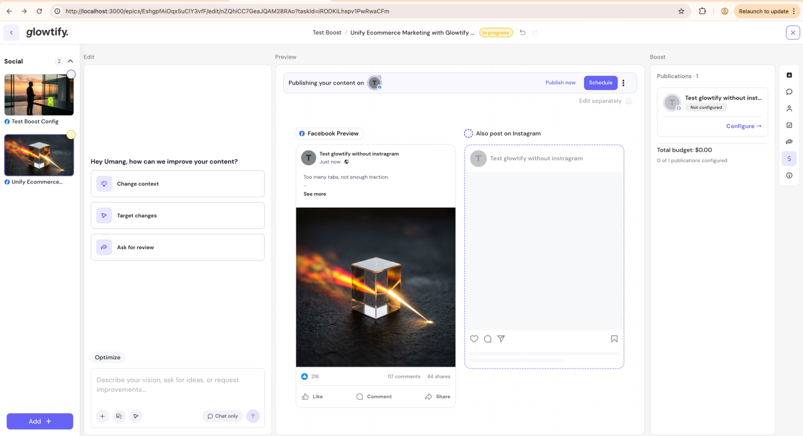The width and height of the screenshot is (803, 436).
Task: Click the Unify Ecommerce Marketing breadcrumb title
Action: [412, 33]
